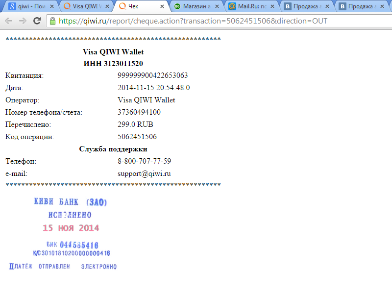Click the support phone 8-800-707-77-59
392x294 pixels.
(x=145, y=161)
